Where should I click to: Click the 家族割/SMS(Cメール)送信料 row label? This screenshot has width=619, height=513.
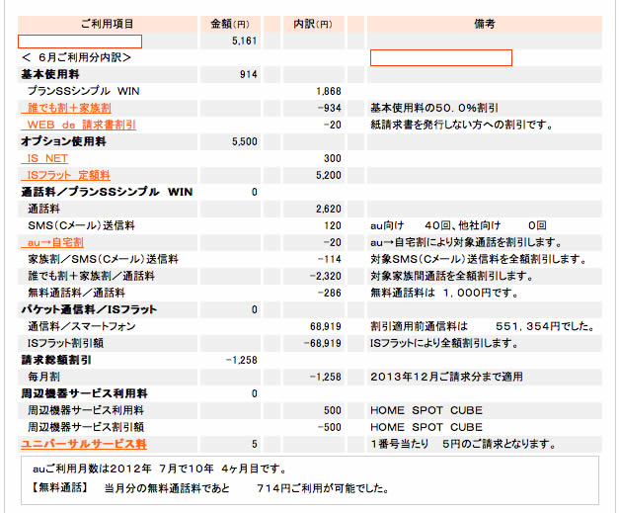[x=103, y=259]
